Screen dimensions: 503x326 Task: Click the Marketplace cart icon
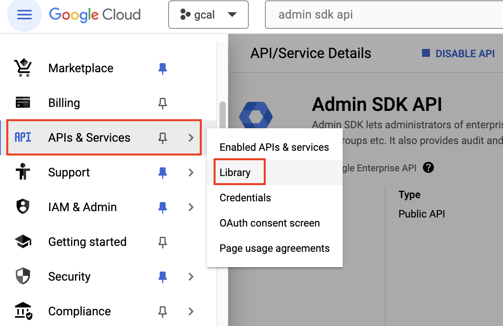click(23, 68)
